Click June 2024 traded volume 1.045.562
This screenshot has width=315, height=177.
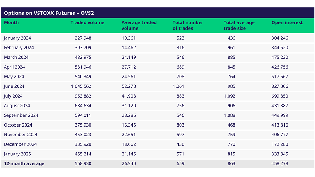tap(81, 86)
